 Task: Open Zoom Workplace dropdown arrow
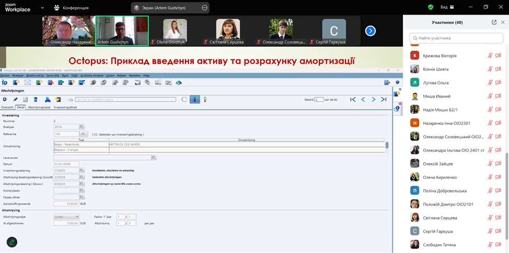pyautogui.click(x=42, y=7)
